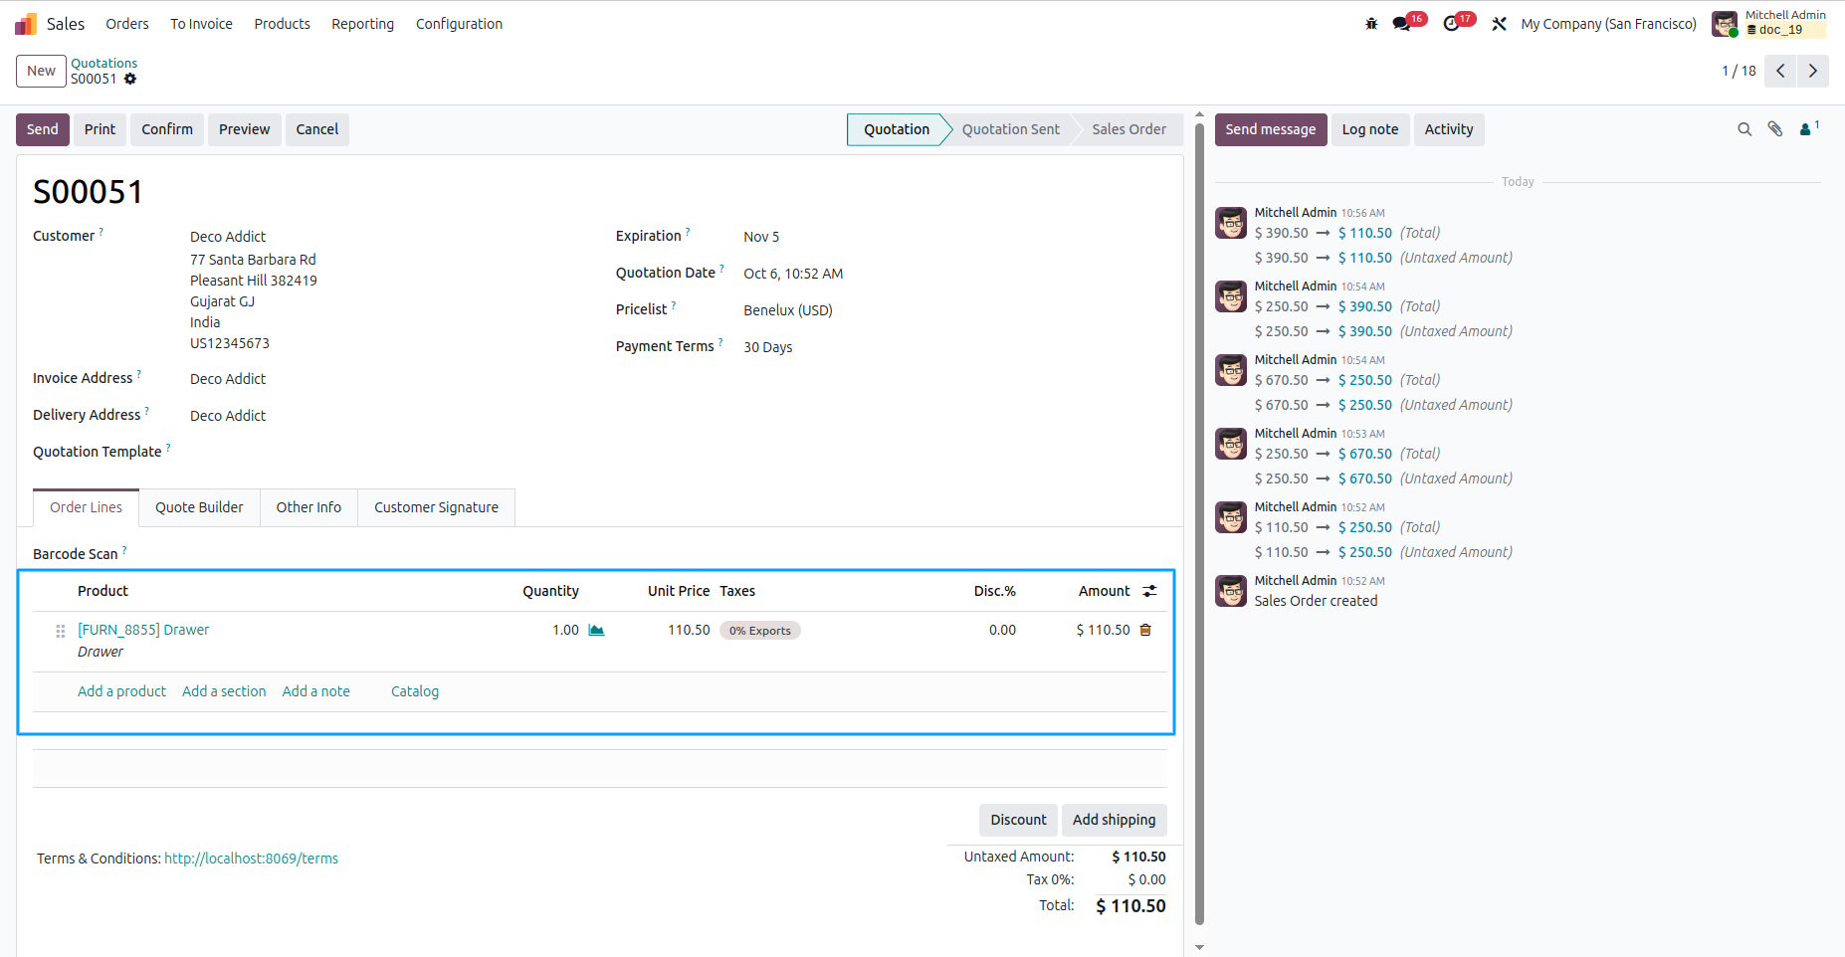Select the Quotation Sent status stage
Viewport: 1845px width, 957px height.
1010,129
